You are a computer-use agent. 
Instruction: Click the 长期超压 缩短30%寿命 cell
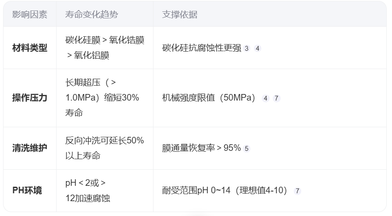102,98
